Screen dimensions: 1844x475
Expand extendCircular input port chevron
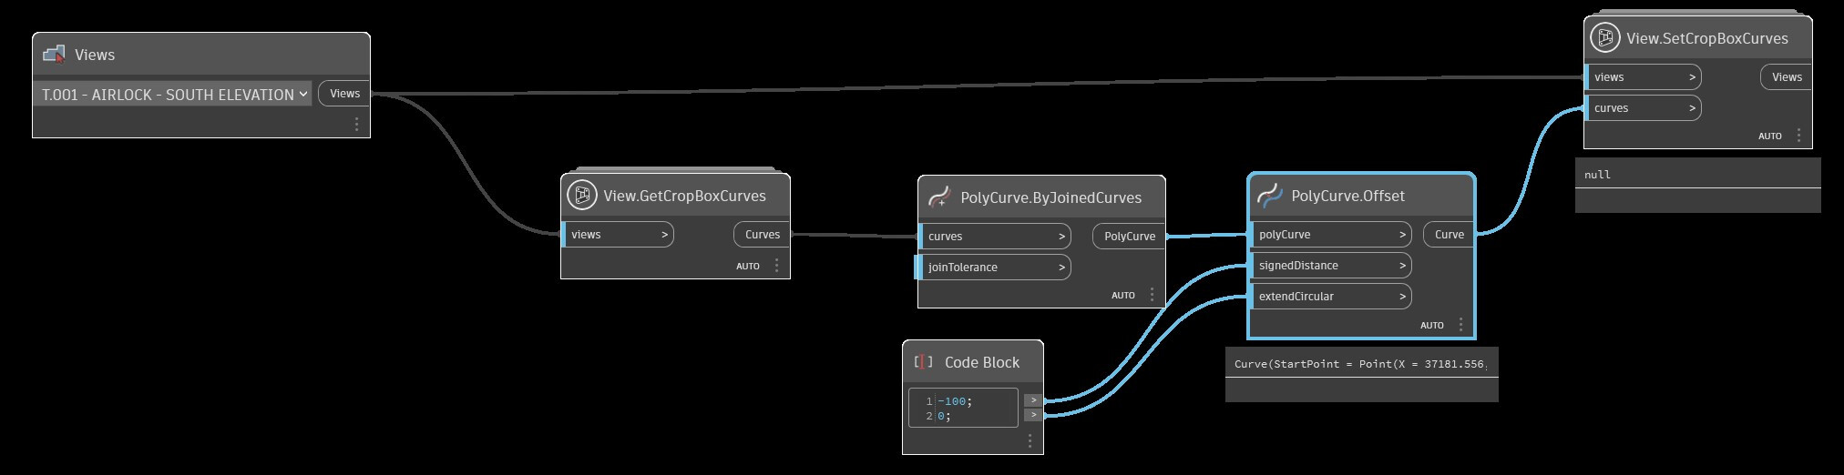coord(1403,297)
